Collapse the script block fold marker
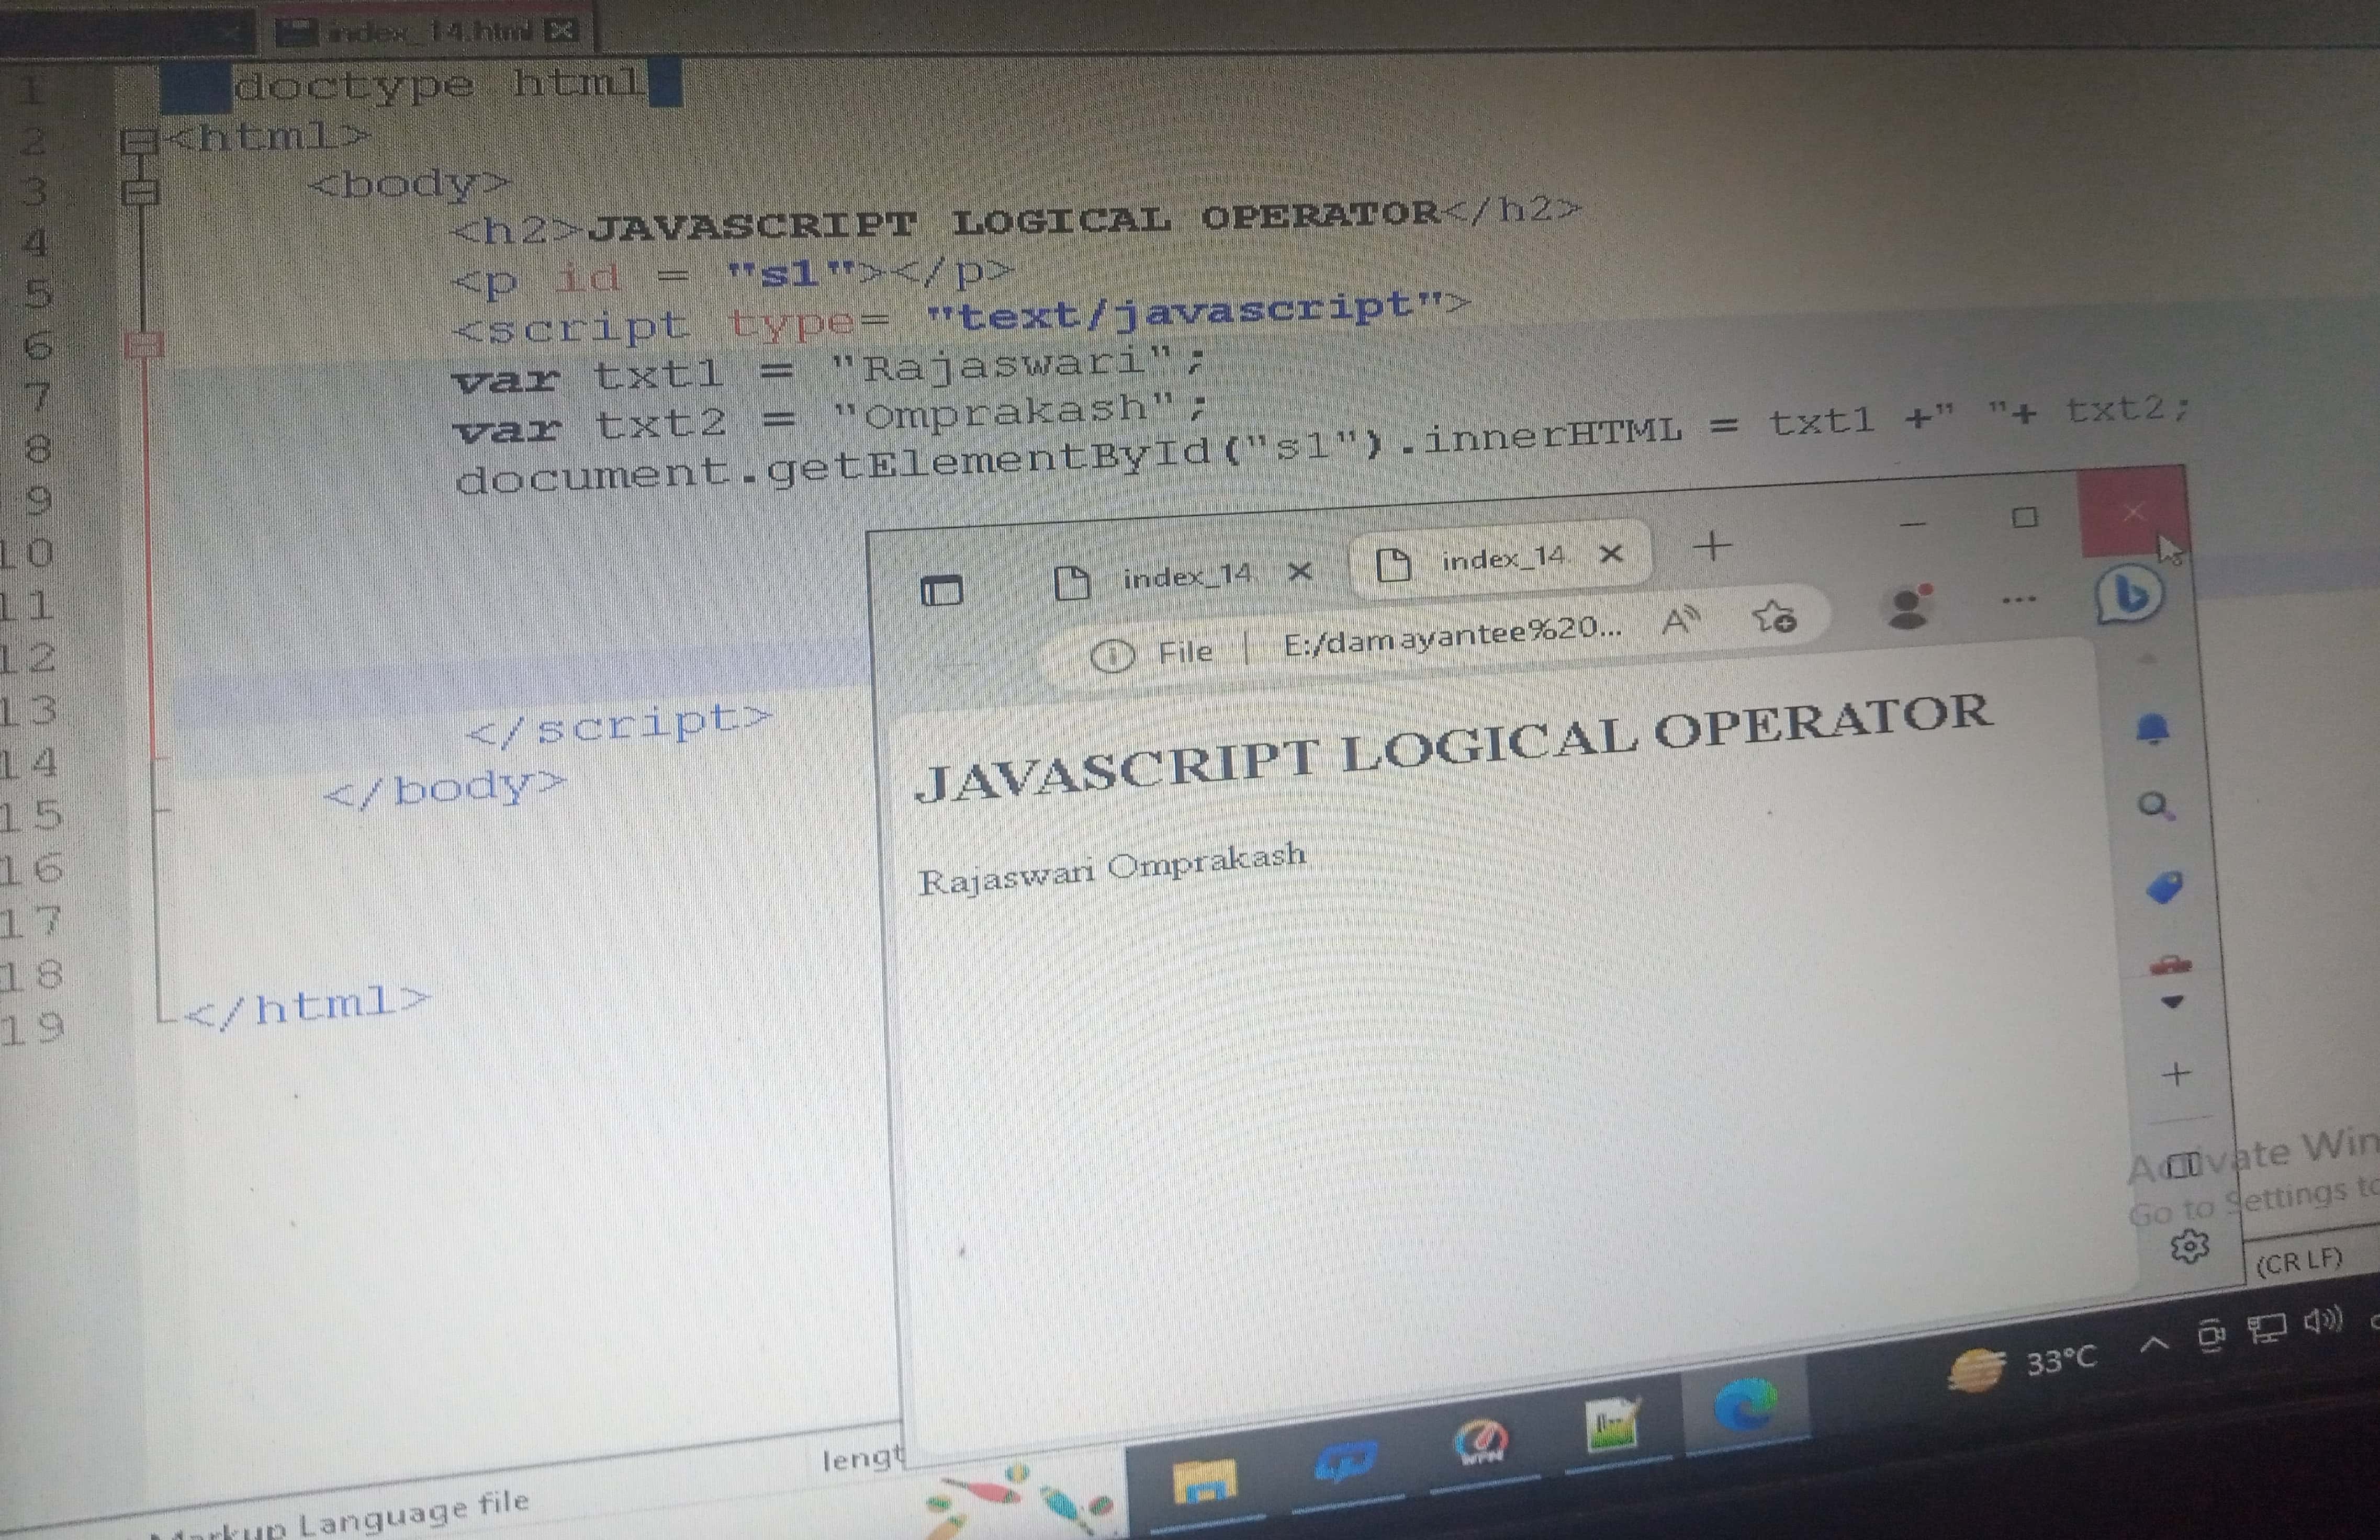Image resolution: width=2380 pixels, height=1540 pixels. tap(145, 346)
